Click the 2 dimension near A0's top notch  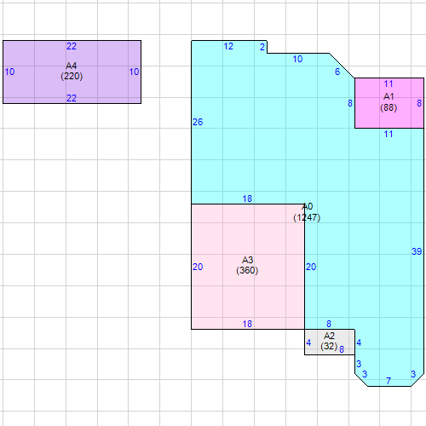(262, 47)
